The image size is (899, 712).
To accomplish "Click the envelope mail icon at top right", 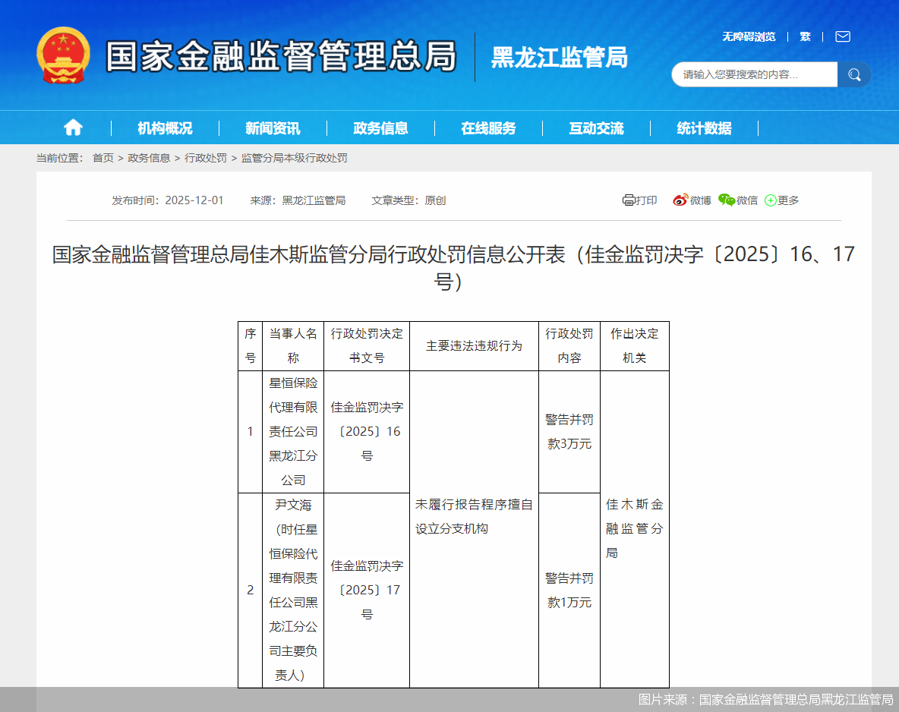I will click(842, 36).
